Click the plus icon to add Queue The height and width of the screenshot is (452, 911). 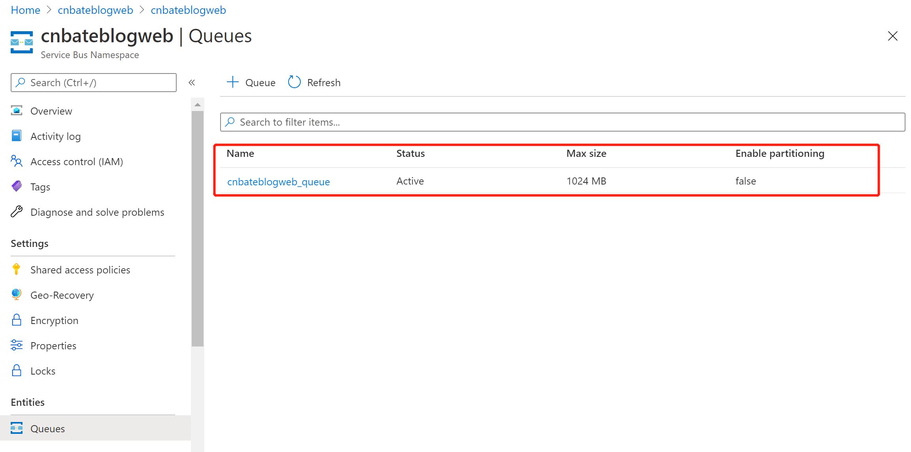pyautogui.click(x=233, y=82)
